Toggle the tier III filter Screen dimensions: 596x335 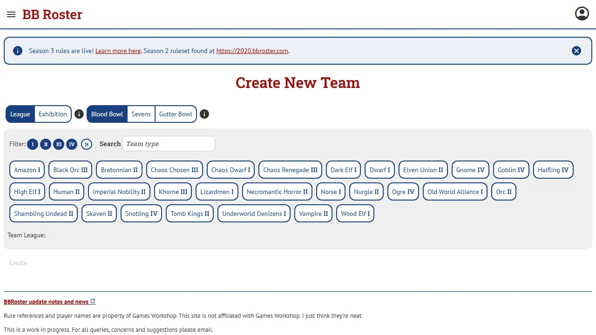[x=59, y=144]
